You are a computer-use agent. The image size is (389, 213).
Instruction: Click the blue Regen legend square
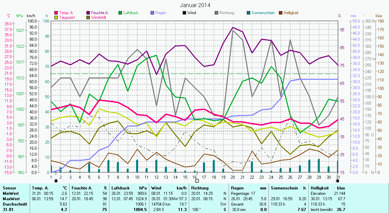pyautogui.click(x=152, y=13)
